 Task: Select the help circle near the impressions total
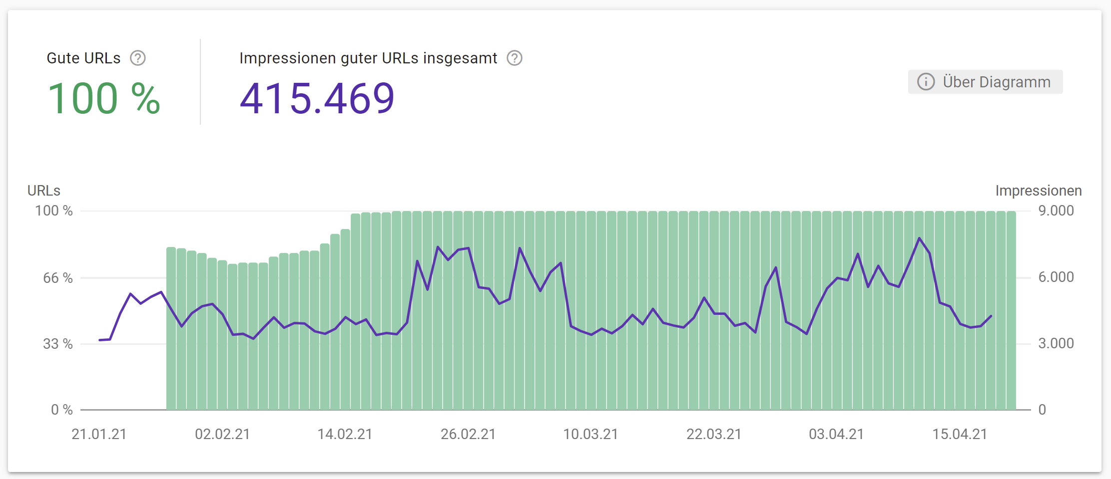[515, 58]
